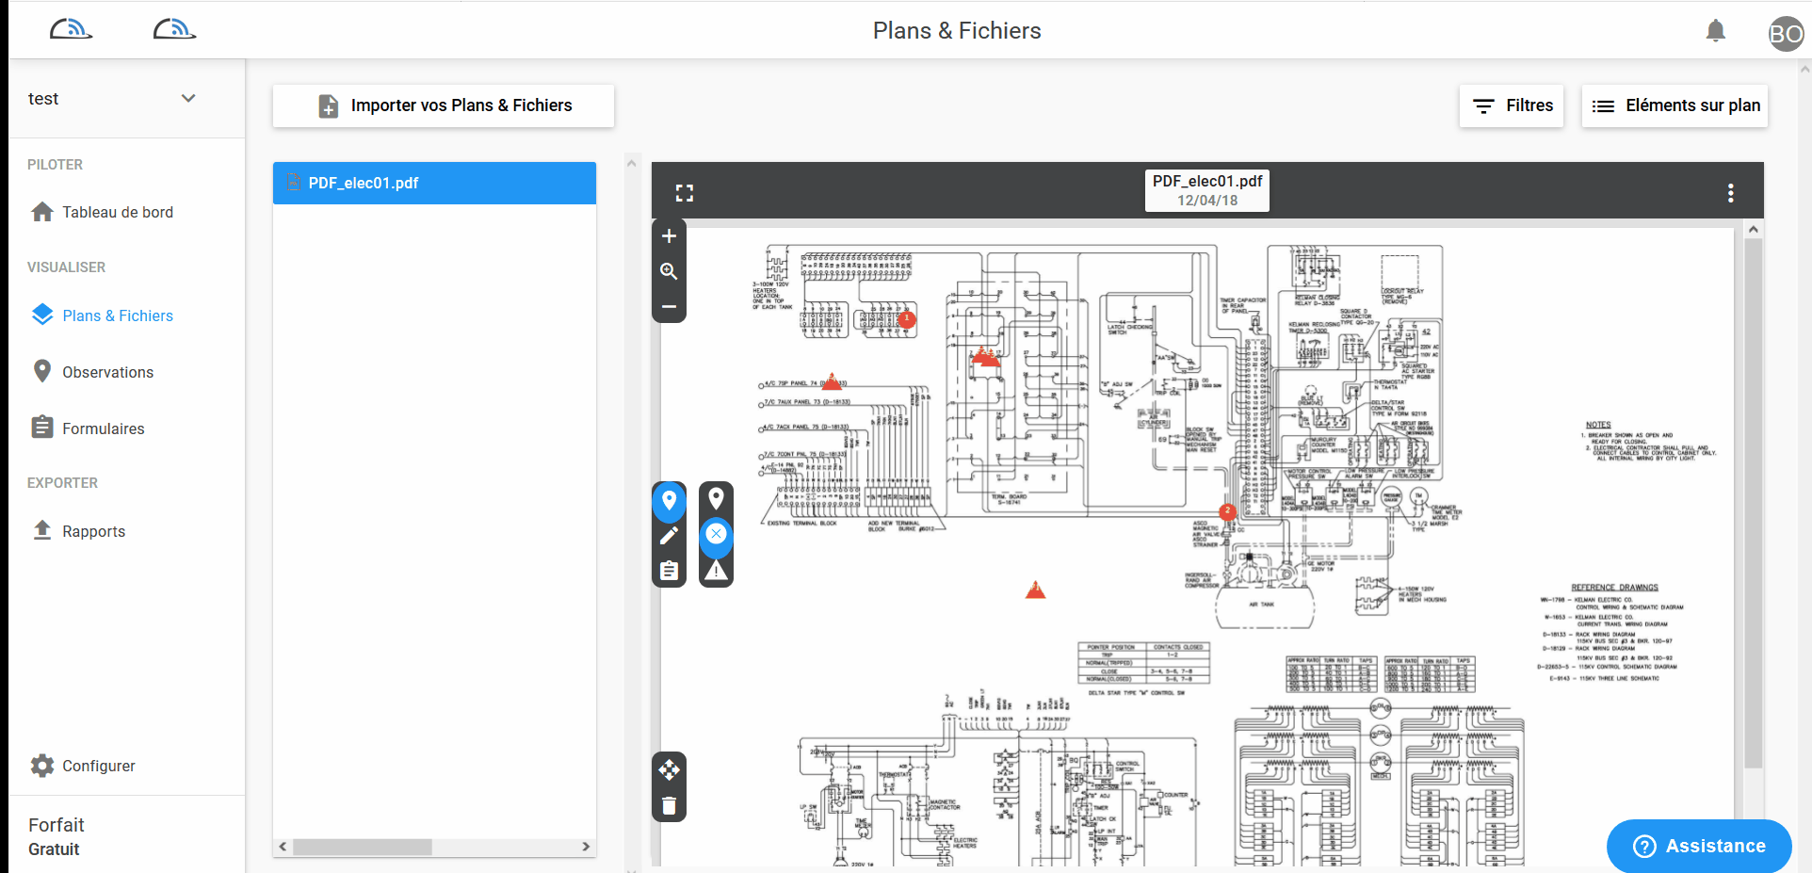Viewport: 1812px width, 873px height.
Task: Open Plans & Fichiers section
Action: coord(118,316)
